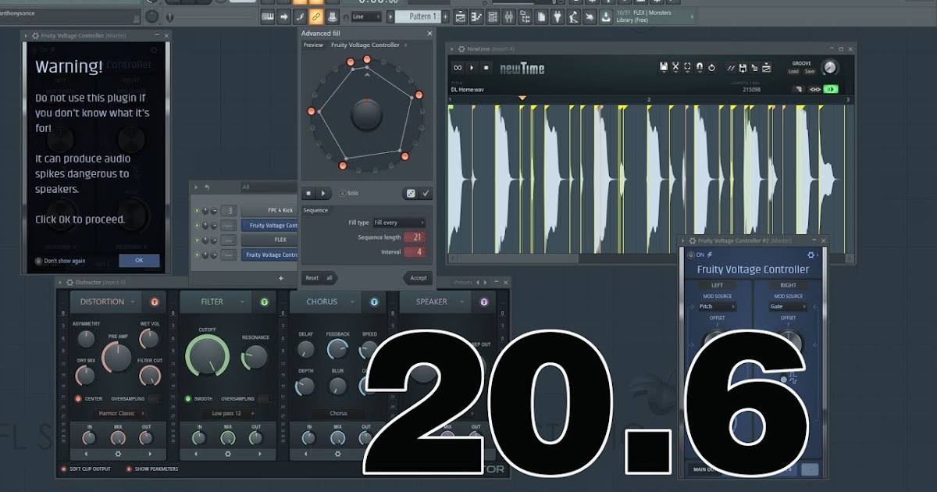Open the Filter module dropdown arrow

(x=243, y=301)
